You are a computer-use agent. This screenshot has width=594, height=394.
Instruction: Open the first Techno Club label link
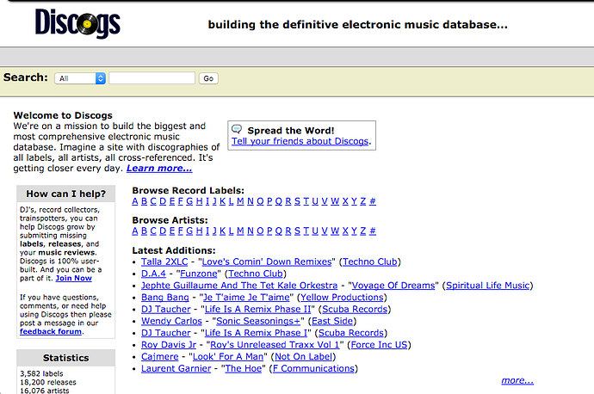tap(369, 262)
